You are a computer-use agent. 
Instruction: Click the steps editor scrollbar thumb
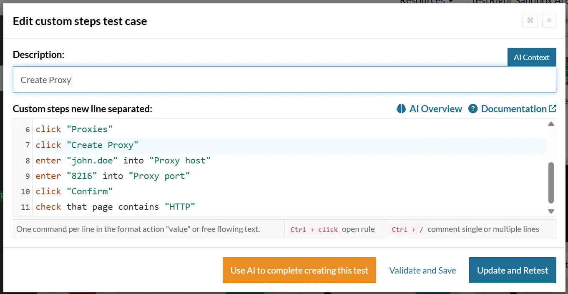click(551, 182)
